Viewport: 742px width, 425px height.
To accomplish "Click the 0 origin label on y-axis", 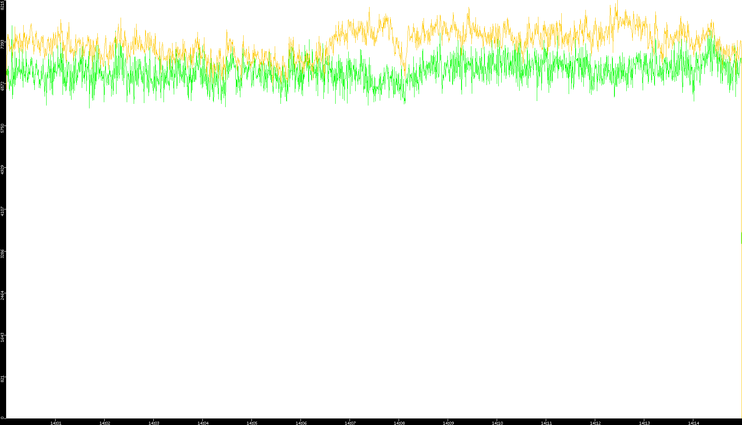I will (x=2, y=418).
